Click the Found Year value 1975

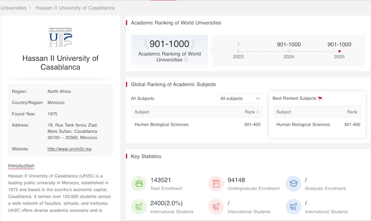[52, 114]
